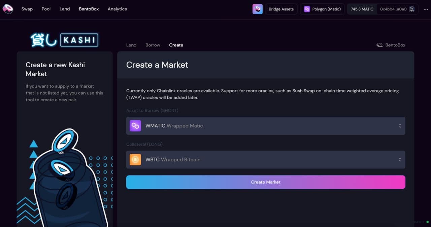Viewport: 431px width, 227px height.
Task: Click the WBTC Bitcoin token icon
Action: [135, 160]
